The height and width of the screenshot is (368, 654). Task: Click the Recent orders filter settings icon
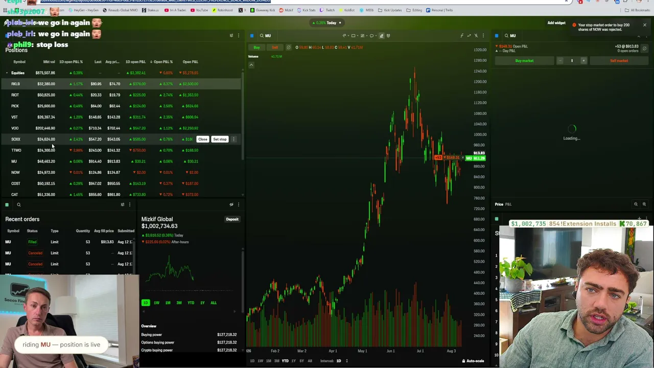coord(123,205)
